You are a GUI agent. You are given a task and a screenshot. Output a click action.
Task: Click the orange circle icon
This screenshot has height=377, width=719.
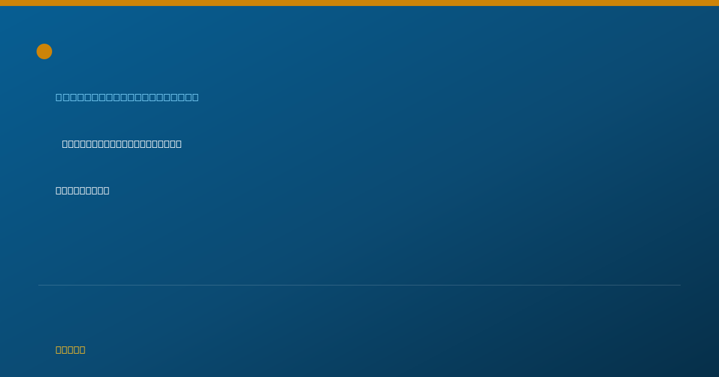pyautogui.click(x=44, y=51)
